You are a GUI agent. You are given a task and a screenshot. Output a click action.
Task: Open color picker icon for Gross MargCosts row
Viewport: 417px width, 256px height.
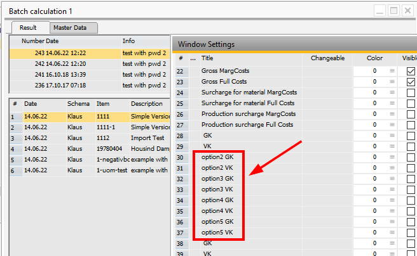click(392, 71)
